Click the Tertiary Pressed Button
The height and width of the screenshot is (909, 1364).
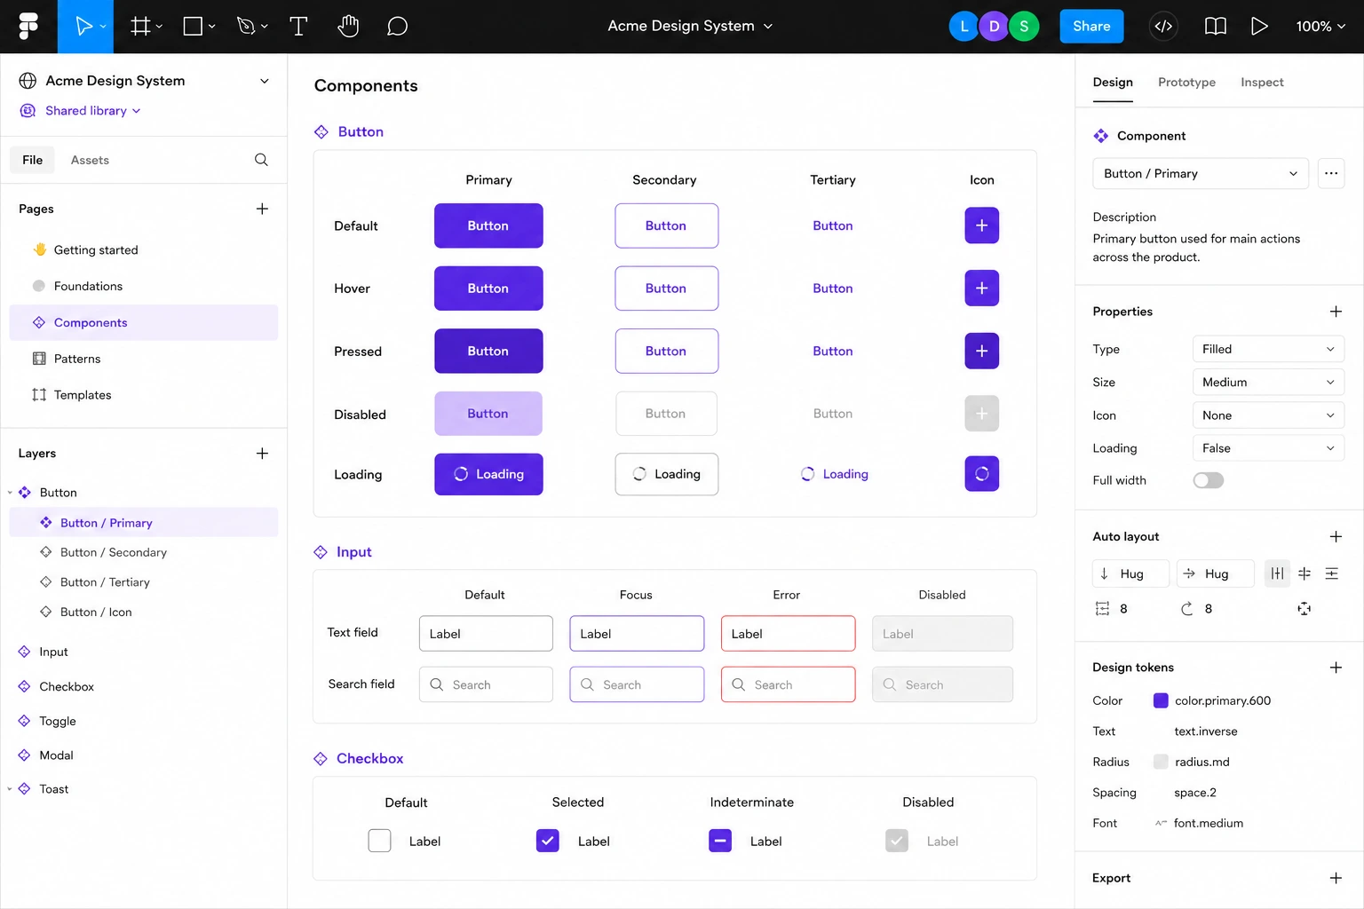[x=833, y=352]
